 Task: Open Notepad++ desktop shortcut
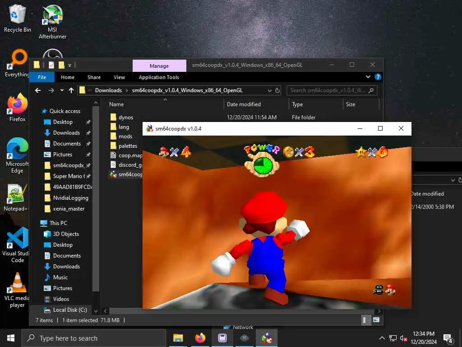tap(16, 197)
